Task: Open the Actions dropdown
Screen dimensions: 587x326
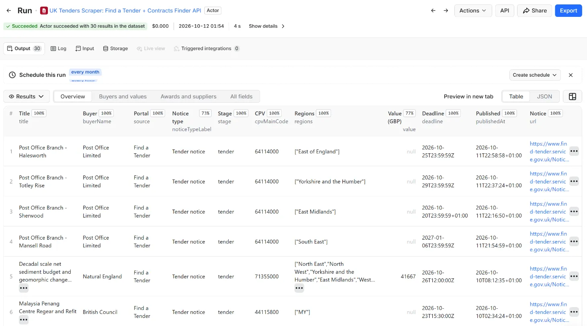Action: pos(473,11)
